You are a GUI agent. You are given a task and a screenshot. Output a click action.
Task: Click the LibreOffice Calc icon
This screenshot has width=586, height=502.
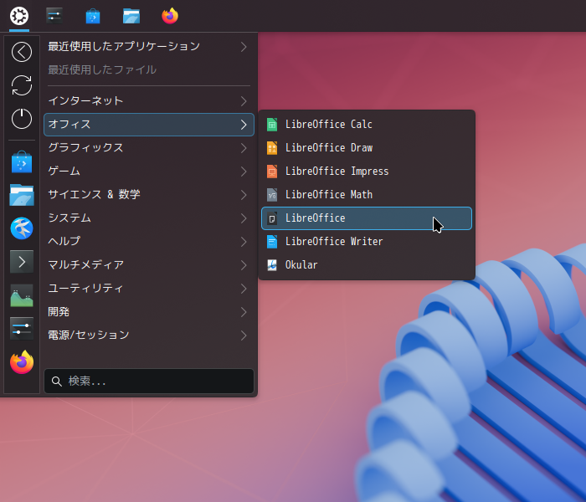272,125
